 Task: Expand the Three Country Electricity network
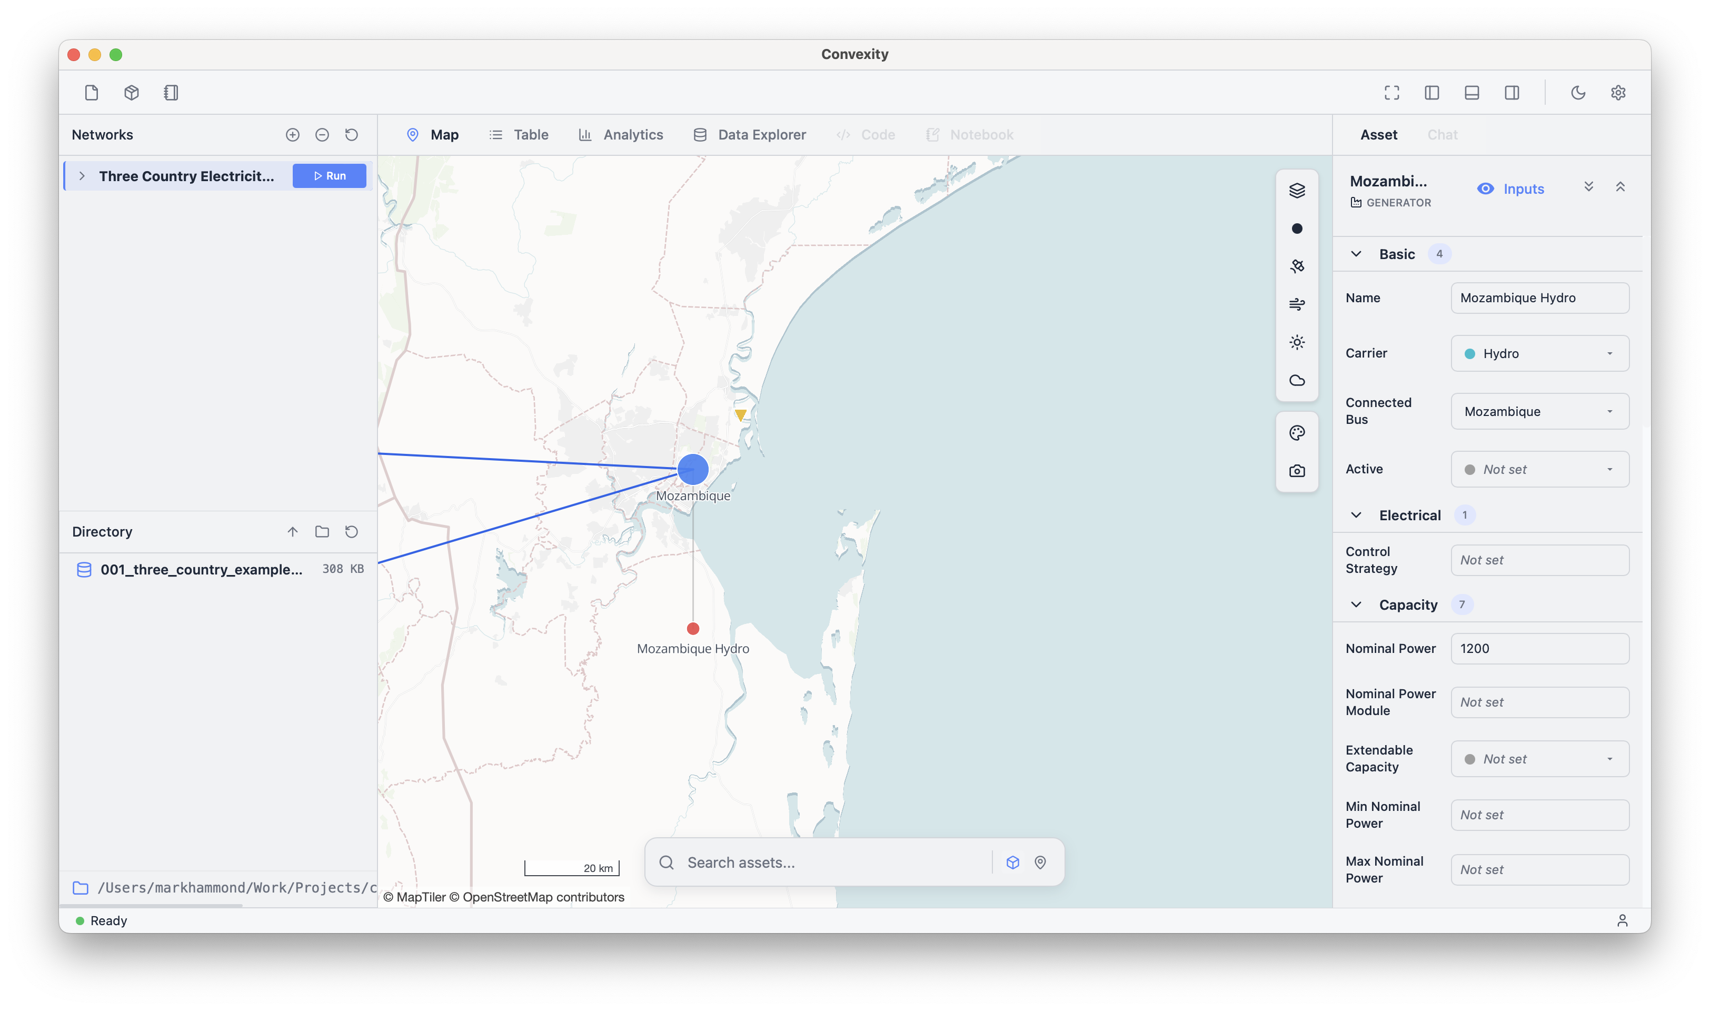82,176
